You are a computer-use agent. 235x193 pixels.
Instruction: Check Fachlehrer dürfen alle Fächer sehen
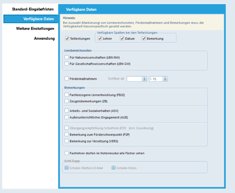pyautogui.click(x=67, y=153)
